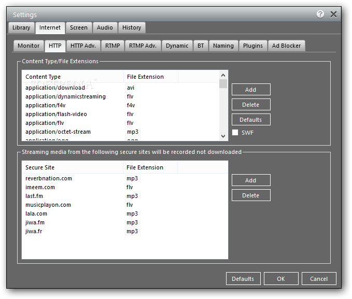This screenshot has height=299, width=352.
Task: Open the Plugins sub-tab
Action: [x=253, y=46]
